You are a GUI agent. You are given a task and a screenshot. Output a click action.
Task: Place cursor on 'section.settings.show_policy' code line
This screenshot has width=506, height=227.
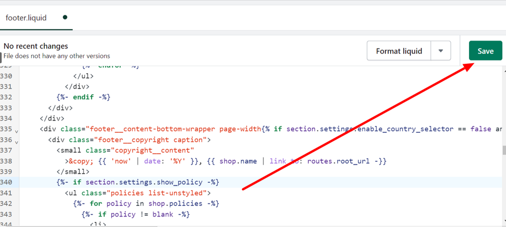pos(138,182)
